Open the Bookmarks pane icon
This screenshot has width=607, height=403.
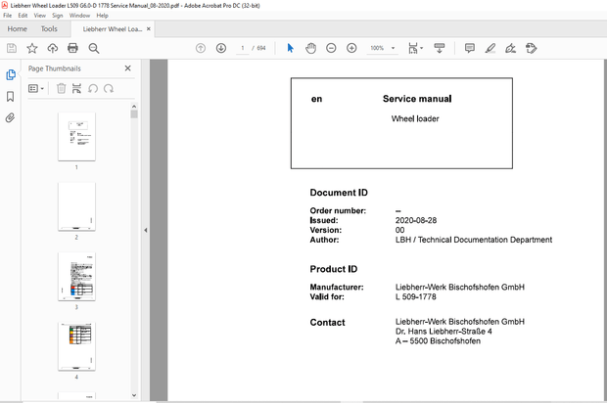11,96
